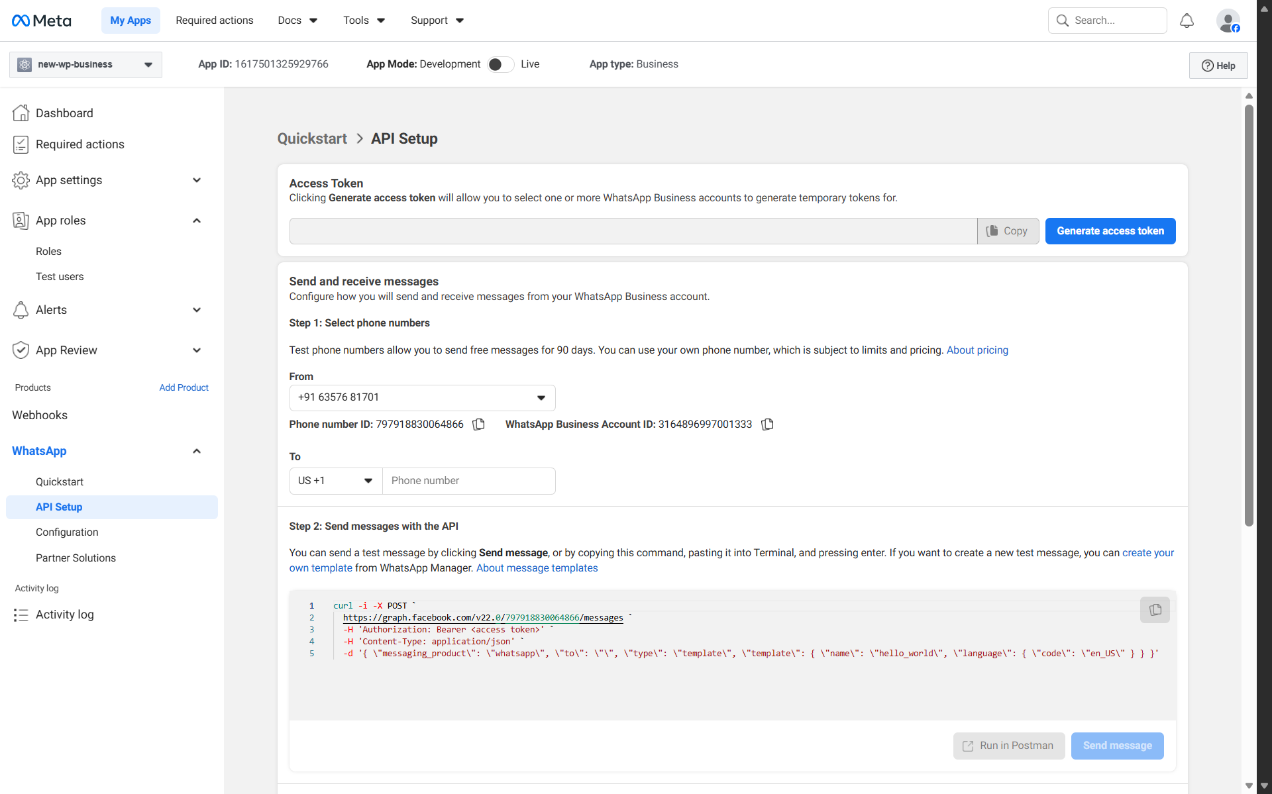The height and width of the screenshot is (794, 1272).
Task: Click the Alerts bell icon in sidebar
Action: 21,310
